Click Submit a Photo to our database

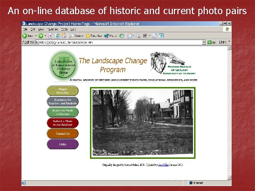pos(63,123)
